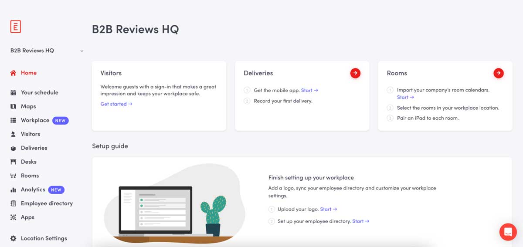Click Get started link in Visitors card
523x247 pixels.
116,104
